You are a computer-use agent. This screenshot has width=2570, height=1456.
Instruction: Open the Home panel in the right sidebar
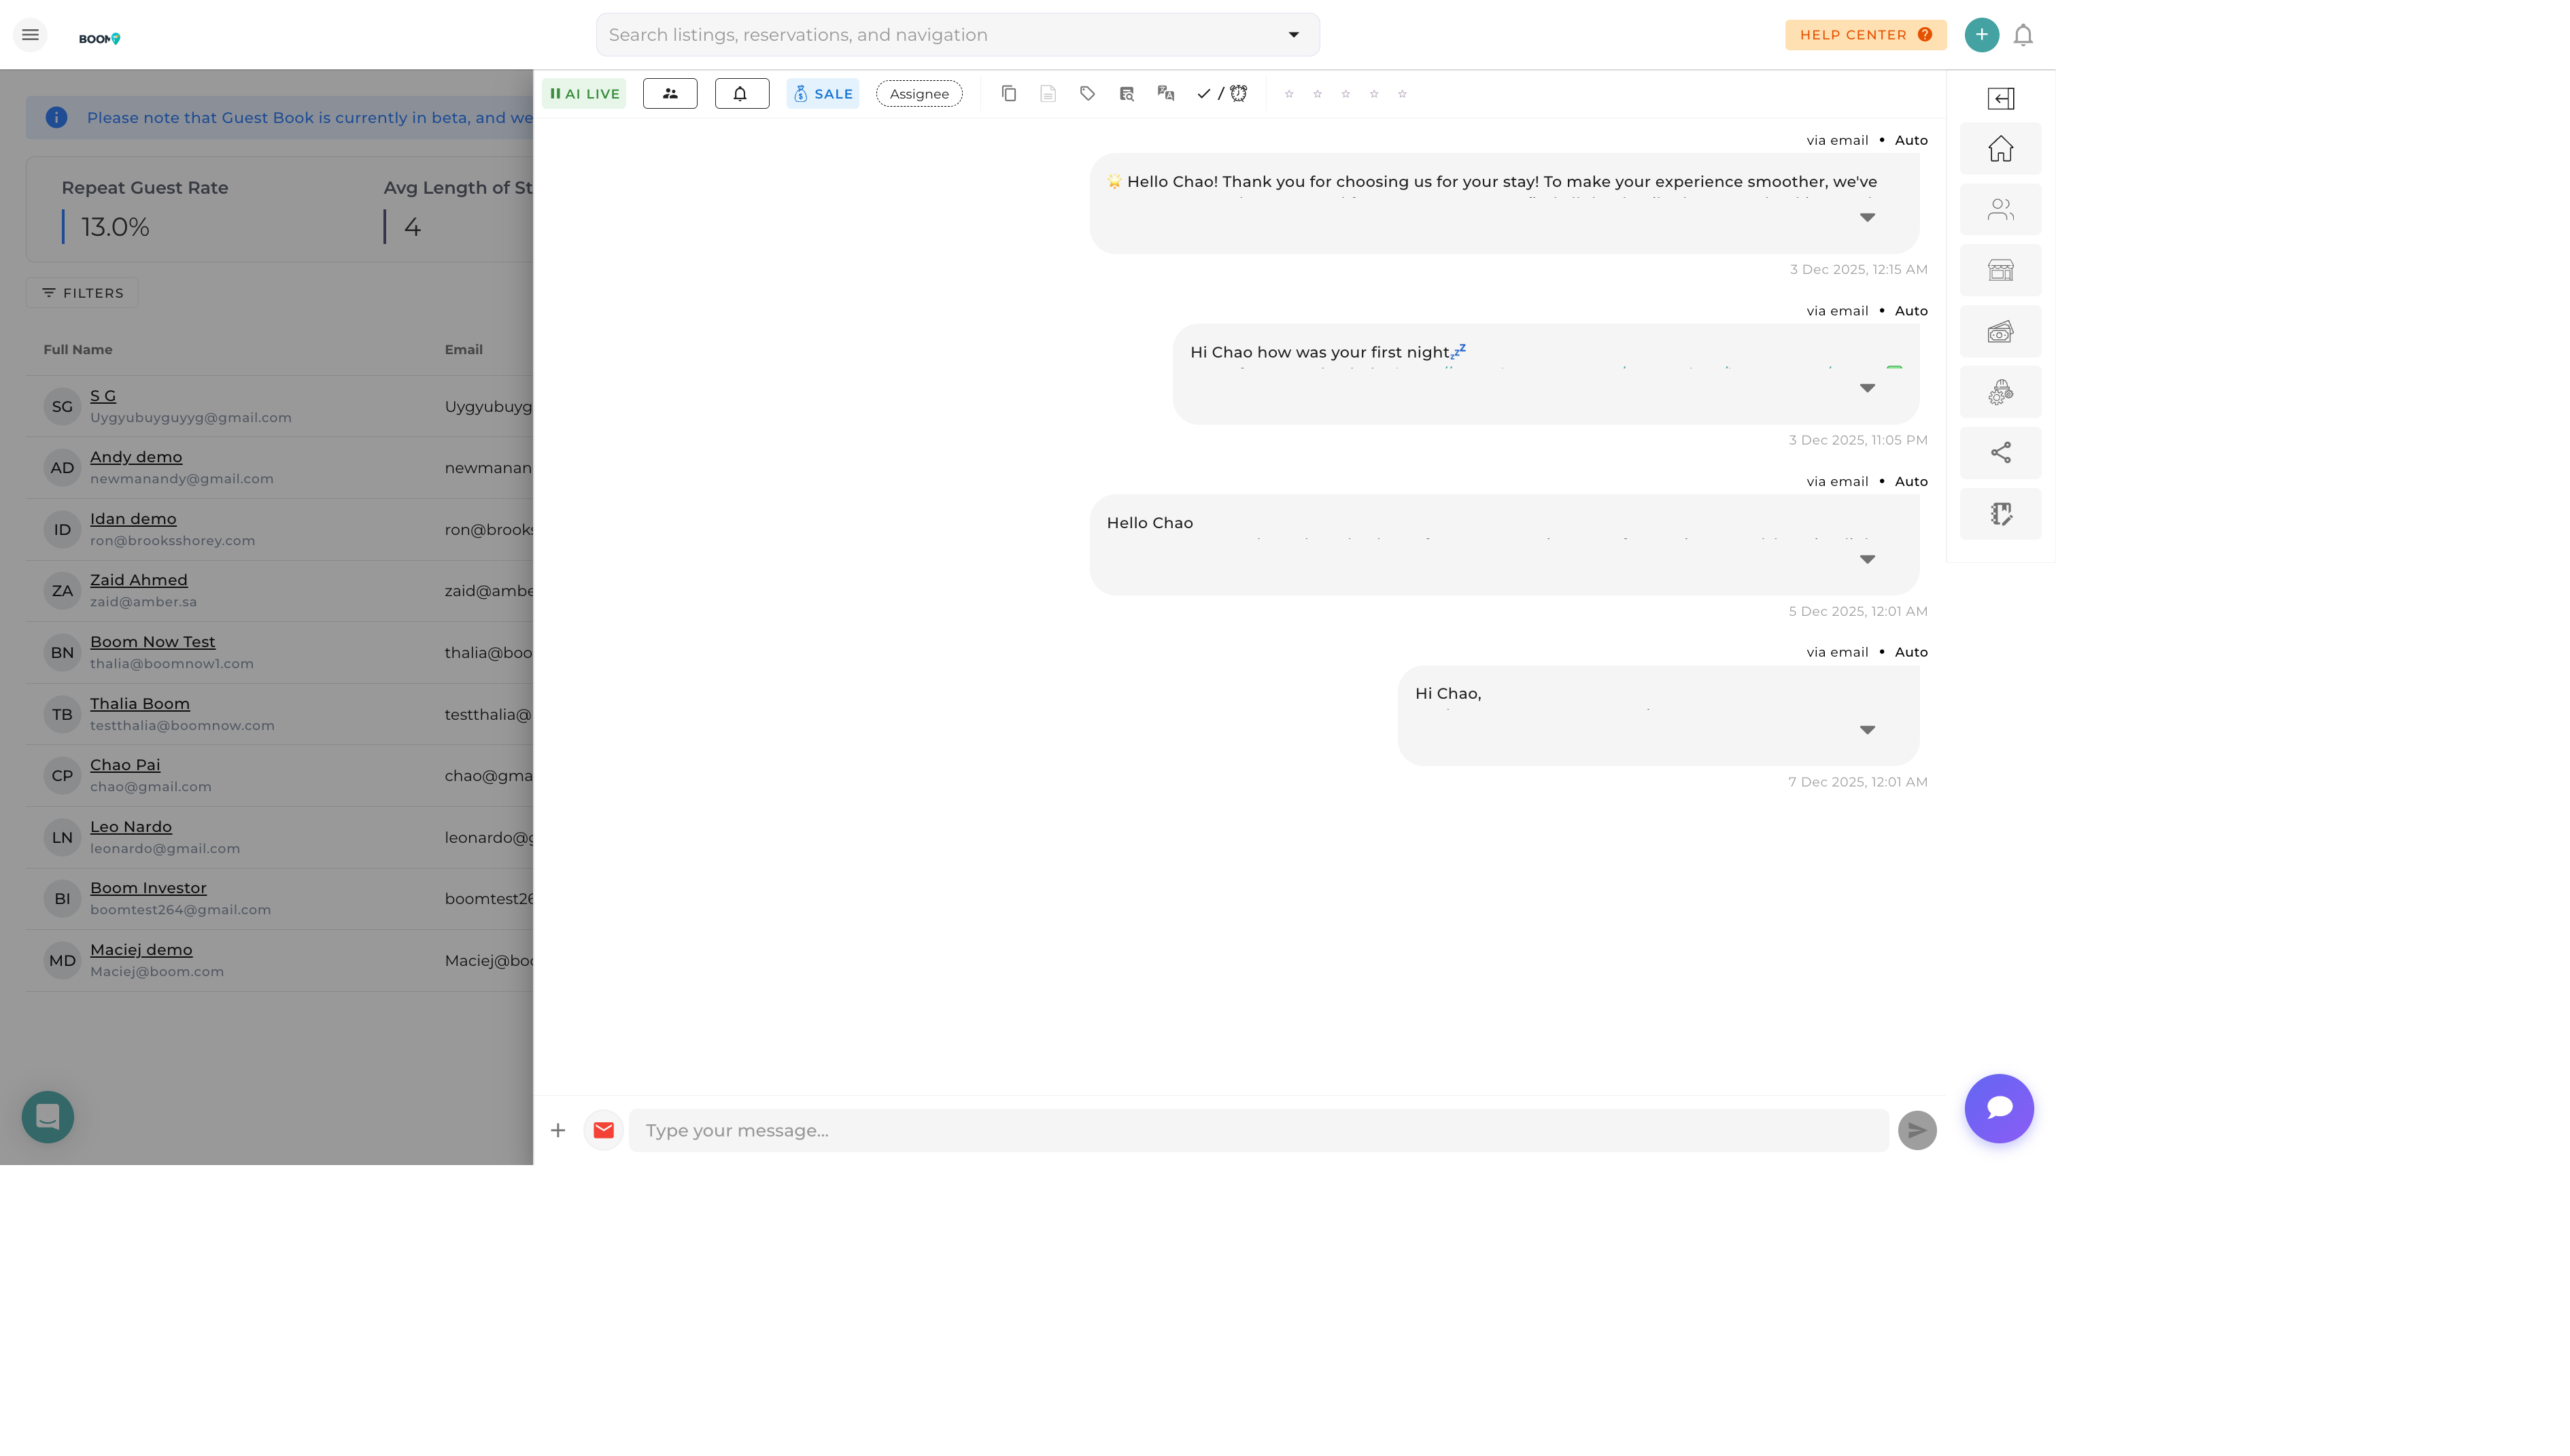click(x=2000, y=148)
